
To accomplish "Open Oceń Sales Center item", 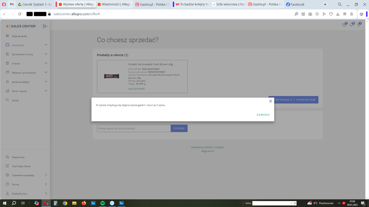I will [x=21, y=166].
